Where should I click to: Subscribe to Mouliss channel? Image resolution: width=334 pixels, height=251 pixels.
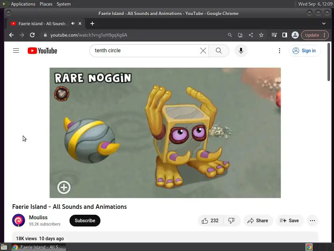[85, 221]
